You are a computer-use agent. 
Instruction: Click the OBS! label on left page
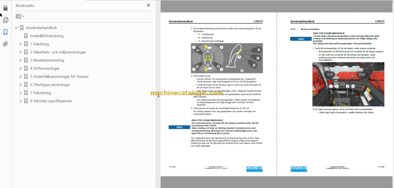[x=179, y=127]
